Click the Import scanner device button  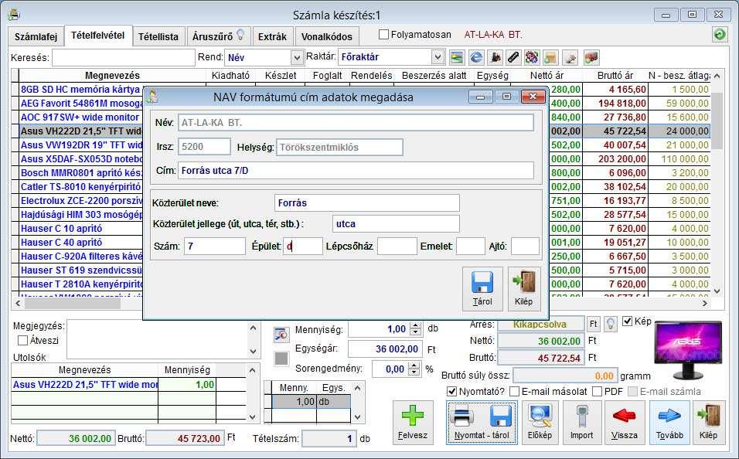point(581,422)
